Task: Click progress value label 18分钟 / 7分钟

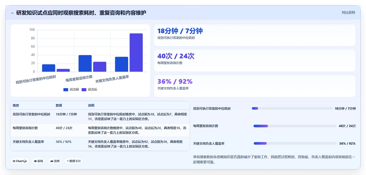Action: pos(345,109)
